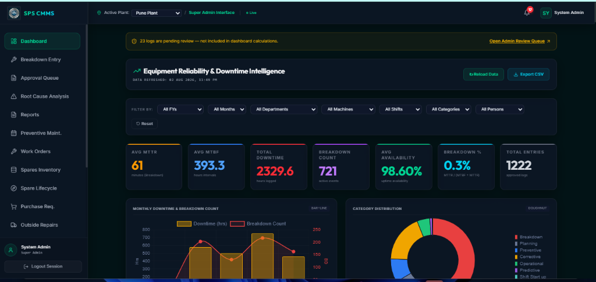Click the Outside Repairs truck icon
596x282 pixels.
(x=14, y=224)
